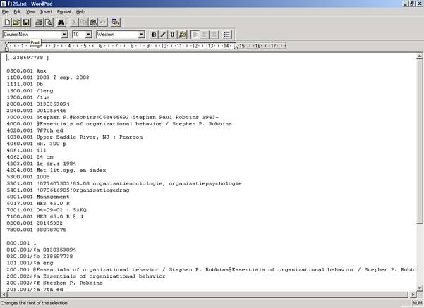Click the line with 'organisatiesociologie, organisatiepsychologie'
424x308 pixels.
tap(124, 183)
